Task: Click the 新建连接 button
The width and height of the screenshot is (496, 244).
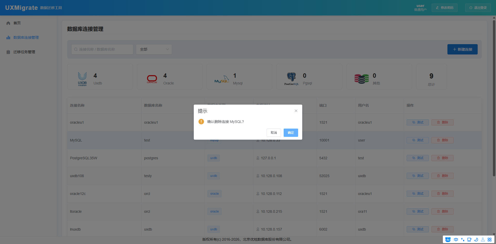Action: point(462,49)
